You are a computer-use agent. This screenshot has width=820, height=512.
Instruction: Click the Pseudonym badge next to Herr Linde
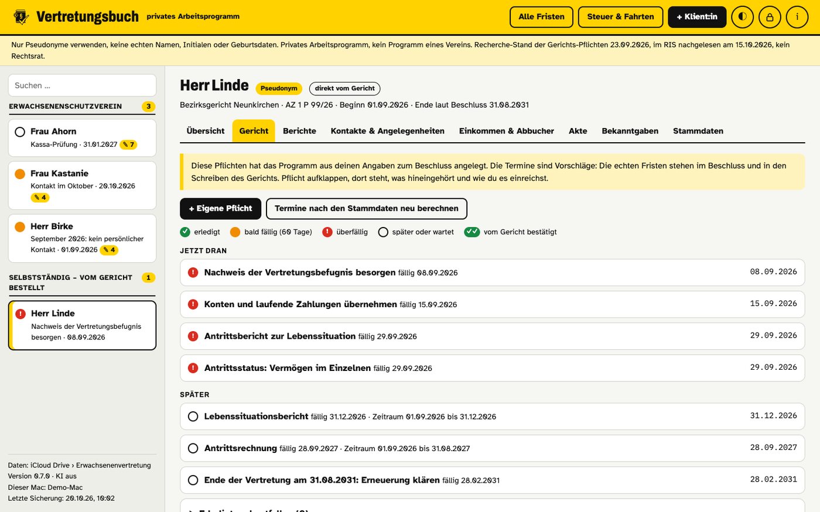pos(279,88)
